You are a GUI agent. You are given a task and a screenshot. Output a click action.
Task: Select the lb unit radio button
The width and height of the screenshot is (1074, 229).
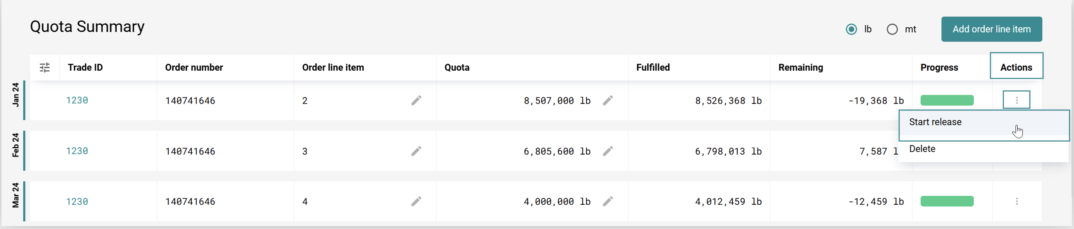point(851,29)
